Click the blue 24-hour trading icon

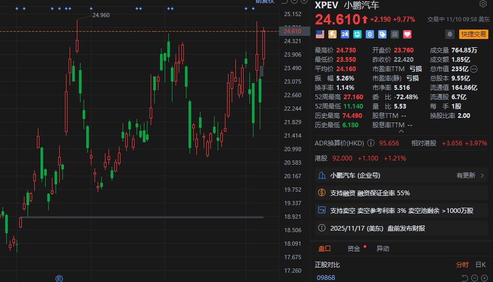coord(344,34)
